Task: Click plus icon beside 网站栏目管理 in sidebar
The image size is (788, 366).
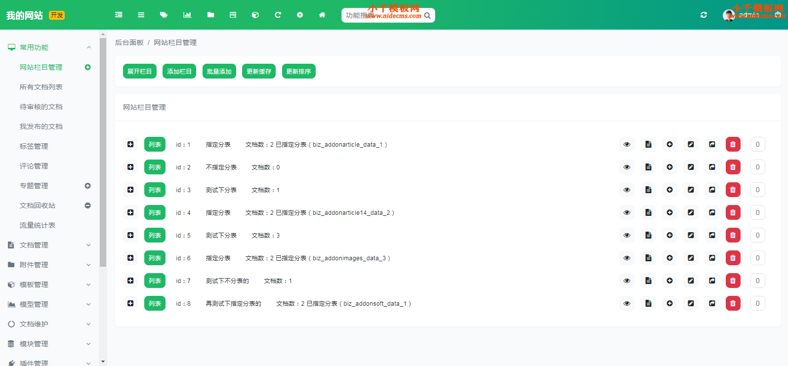Action: 87,67
